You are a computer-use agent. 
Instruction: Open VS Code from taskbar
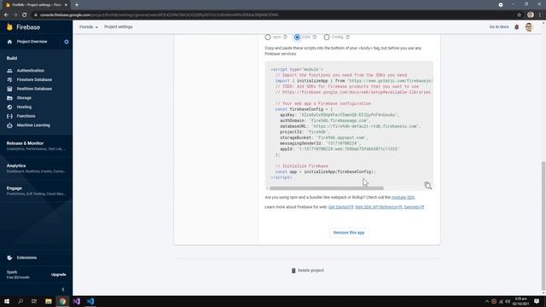tap(90, 301)
